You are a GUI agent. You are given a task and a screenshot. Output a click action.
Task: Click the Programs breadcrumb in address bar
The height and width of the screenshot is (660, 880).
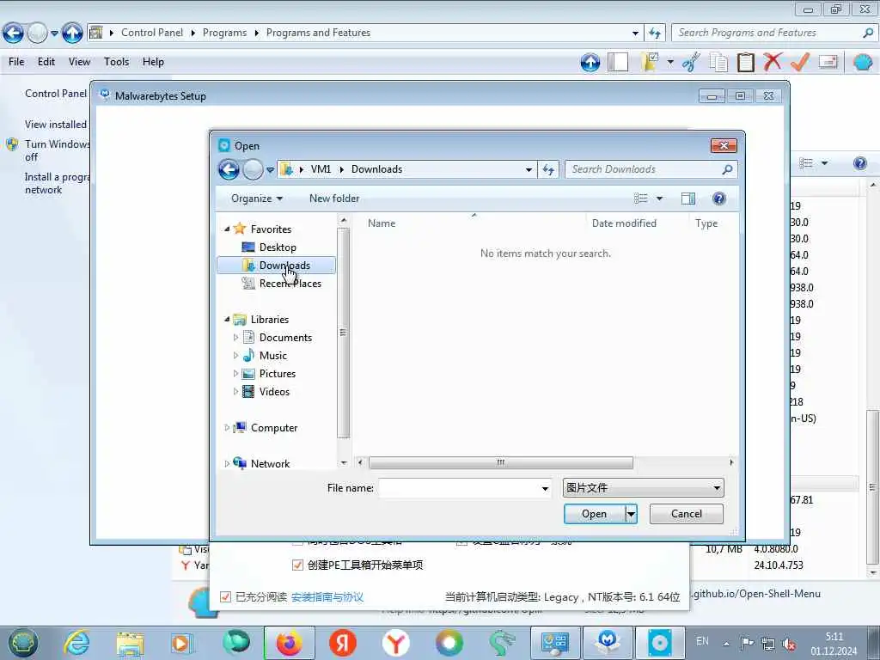(x=224, y=34)
